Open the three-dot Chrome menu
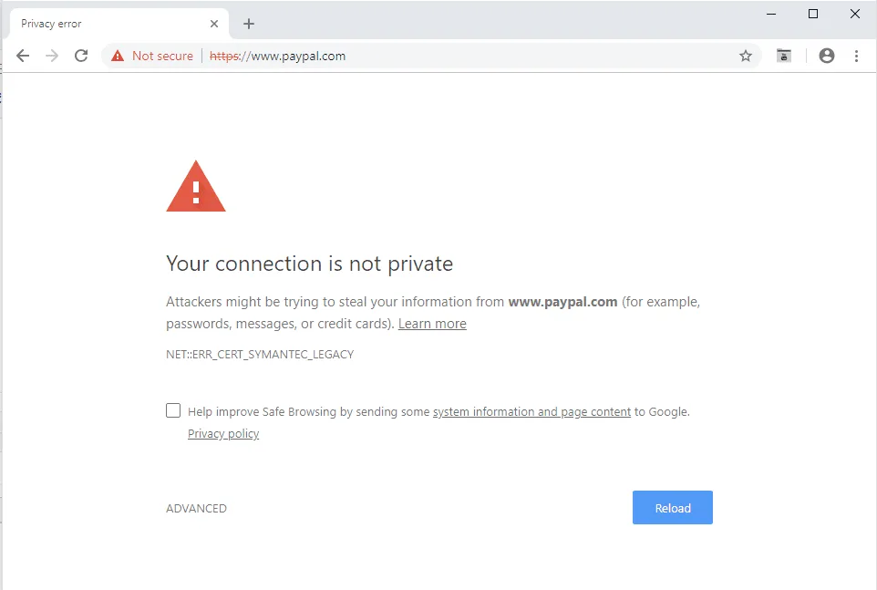 pyautogui.click(x=856, y=56)
